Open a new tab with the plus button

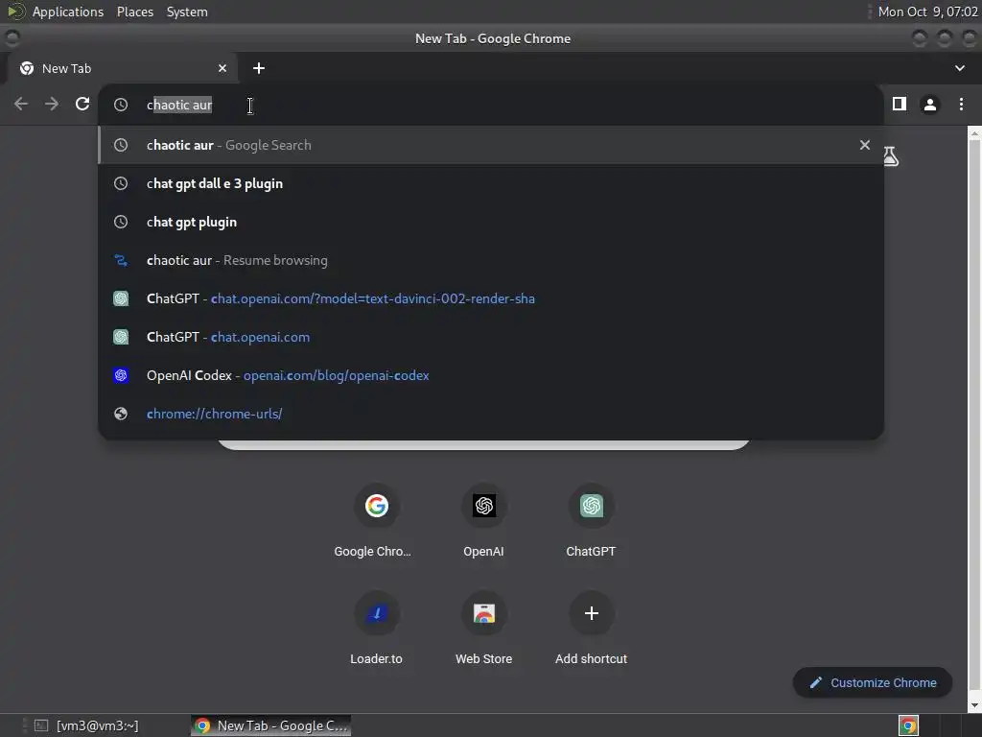click(259, 68)
